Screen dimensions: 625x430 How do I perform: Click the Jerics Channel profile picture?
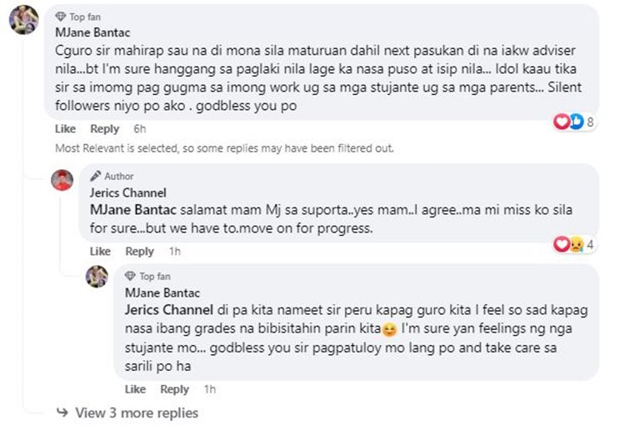coord(62,179)
